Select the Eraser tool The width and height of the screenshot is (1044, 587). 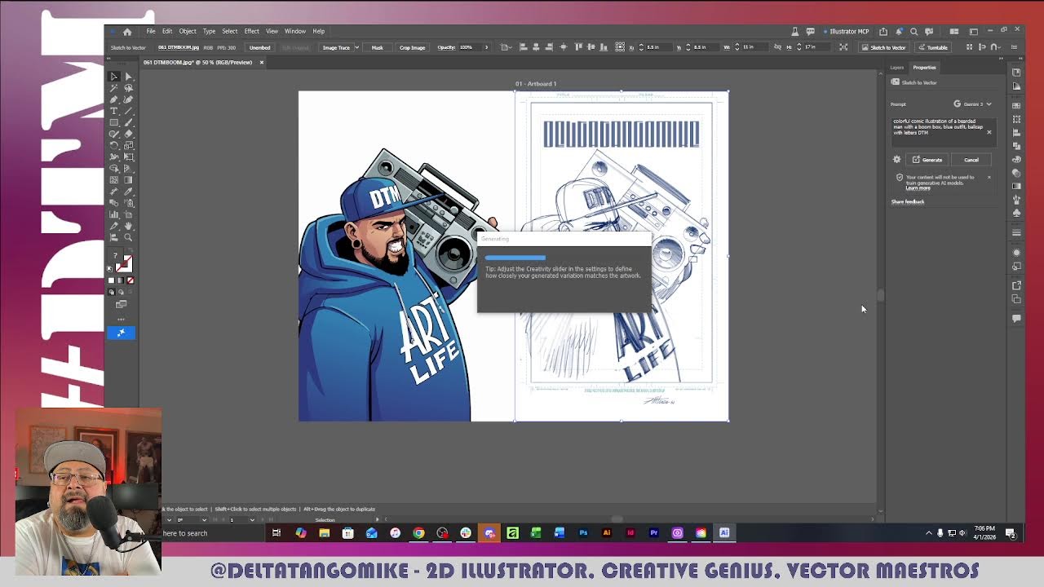pyautogui.click(x=129, y=134)
